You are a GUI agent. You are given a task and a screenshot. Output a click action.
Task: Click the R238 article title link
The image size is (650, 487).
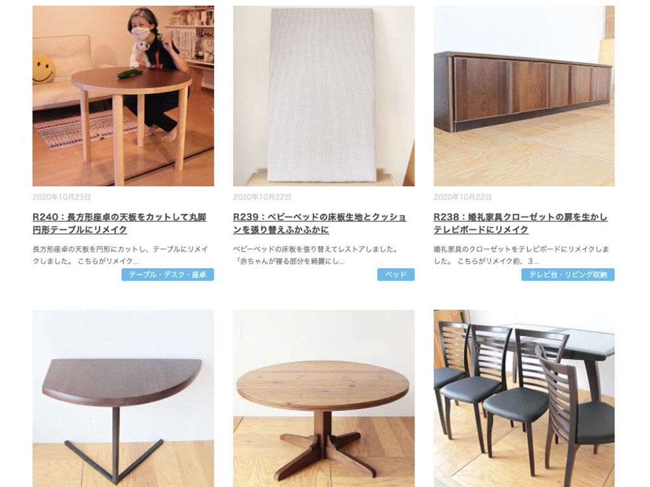pyautogui.click(x=521, y=223)
